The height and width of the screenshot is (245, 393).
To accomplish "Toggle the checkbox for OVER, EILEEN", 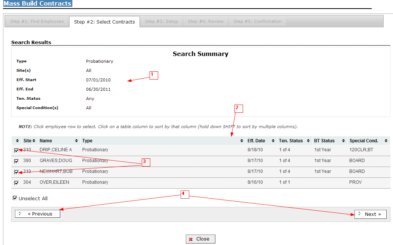I will pos(16,183).
